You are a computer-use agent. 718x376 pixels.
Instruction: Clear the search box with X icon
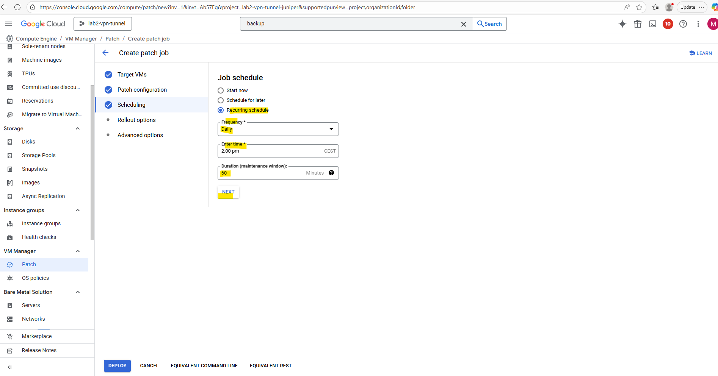coord(463,24)
